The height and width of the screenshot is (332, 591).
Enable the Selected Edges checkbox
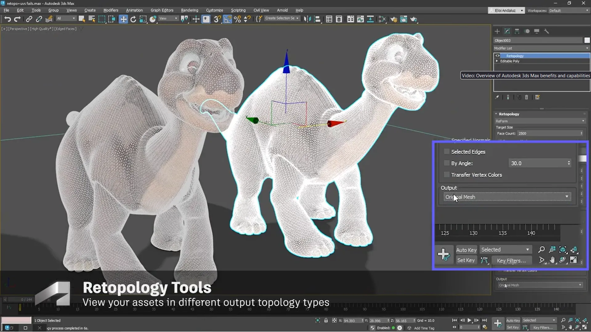point(446,151)
